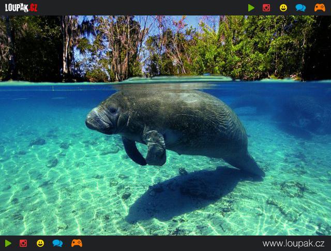The height and width of the screenshot is (251, 331).
Task: Click the manatee's front flipper
Action: pyautogui.click(x=155, y=149)
